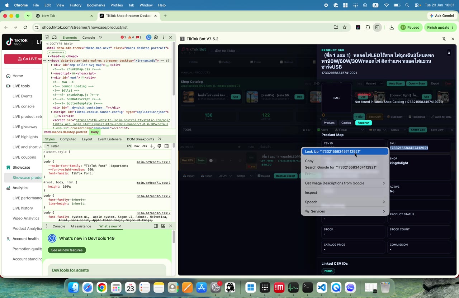
Task: Choose Search Google for the selected SKU
Action: (x=345, y=167)
